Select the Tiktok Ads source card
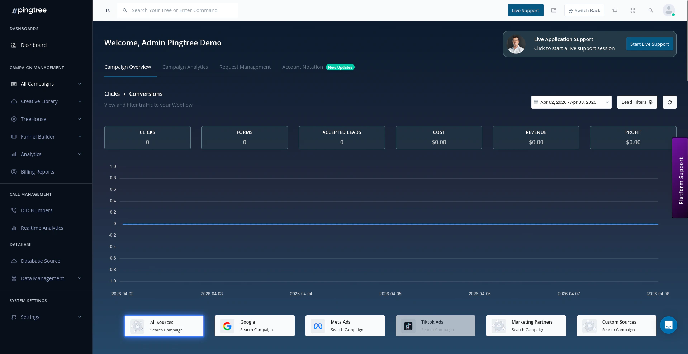688x354 pixels. (x=435, y=326)
